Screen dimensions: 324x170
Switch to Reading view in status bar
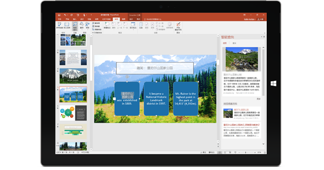(230, 152)
